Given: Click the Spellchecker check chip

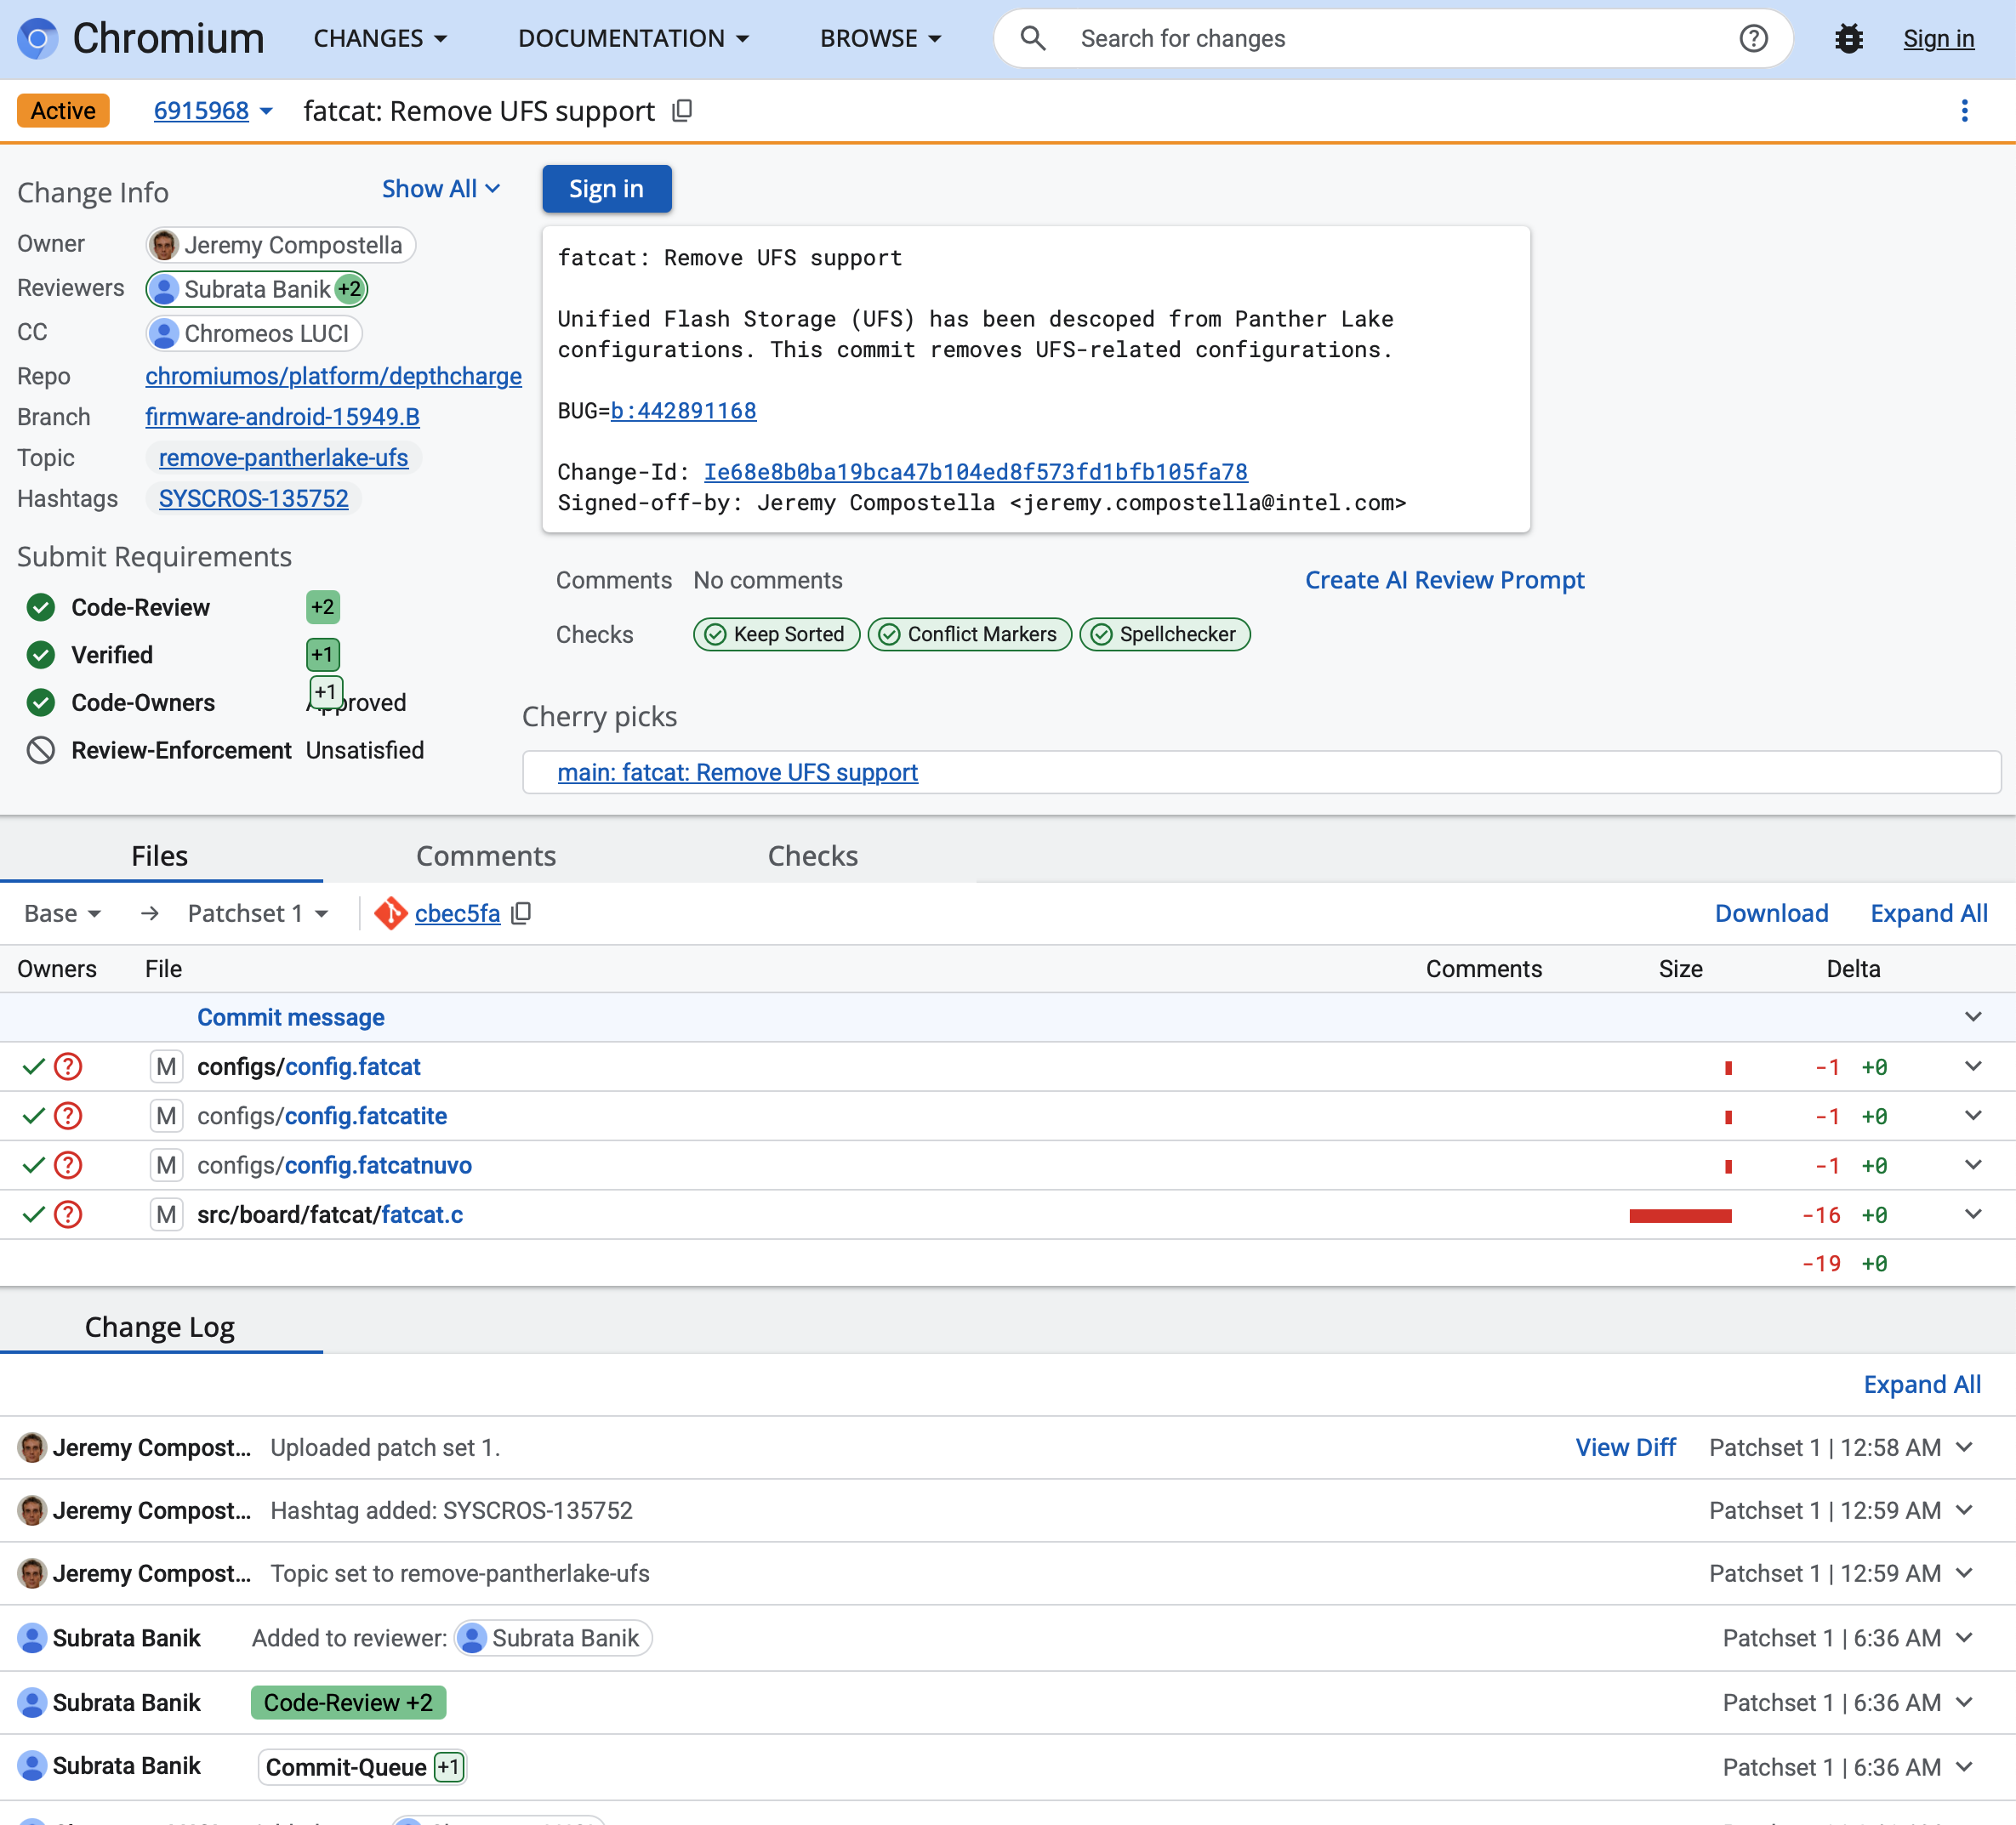Looking at the screenshot, I should click(x=1164, y=634).
